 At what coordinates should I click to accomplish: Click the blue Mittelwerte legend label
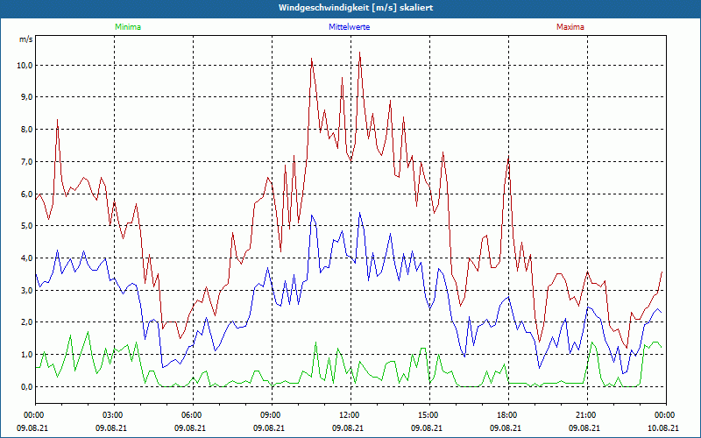point(349,27)
